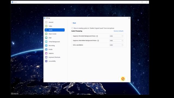Open the Echo cancellation dropdown
This screenshot has height=98, width=174.
116,45
